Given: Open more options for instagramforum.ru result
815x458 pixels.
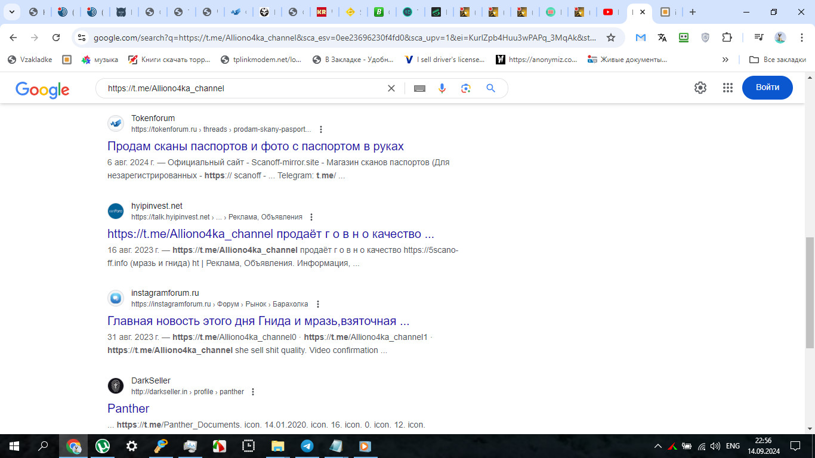Looking at the screenshot, I should (317, 304).
